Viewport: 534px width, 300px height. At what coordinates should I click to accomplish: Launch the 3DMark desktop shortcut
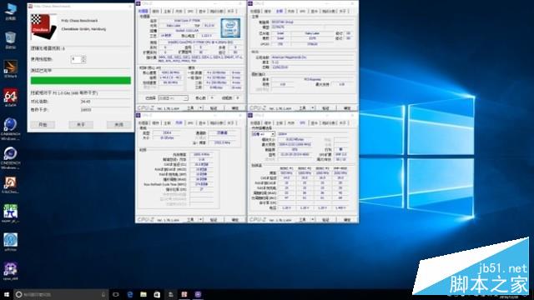pos(11,68)
